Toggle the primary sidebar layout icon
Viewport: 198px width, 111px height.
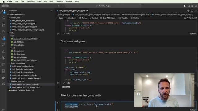(x=185, y=6)
